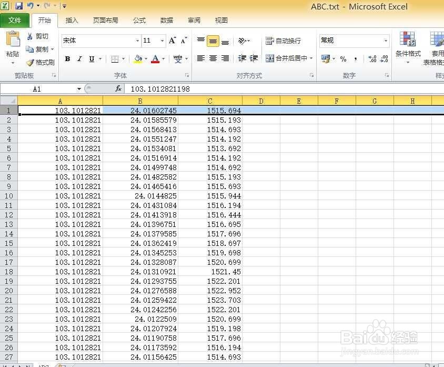The height and width of the screenshot is (367, 444).
Task: Click the Undo icon in quick access toolbar
Action: [x=31, y=6]
